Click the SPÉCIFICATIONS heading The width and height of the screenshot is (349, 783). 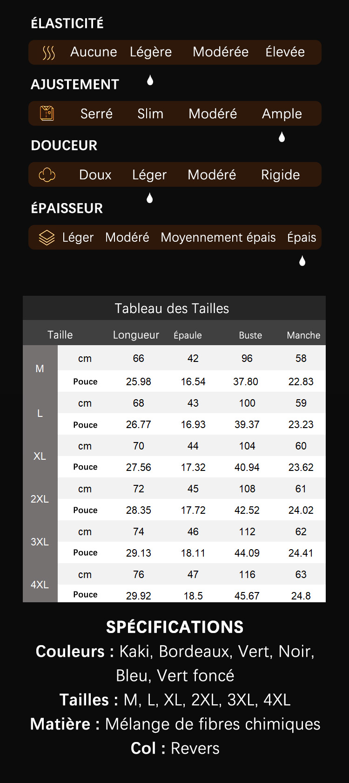tap(174, 627)
